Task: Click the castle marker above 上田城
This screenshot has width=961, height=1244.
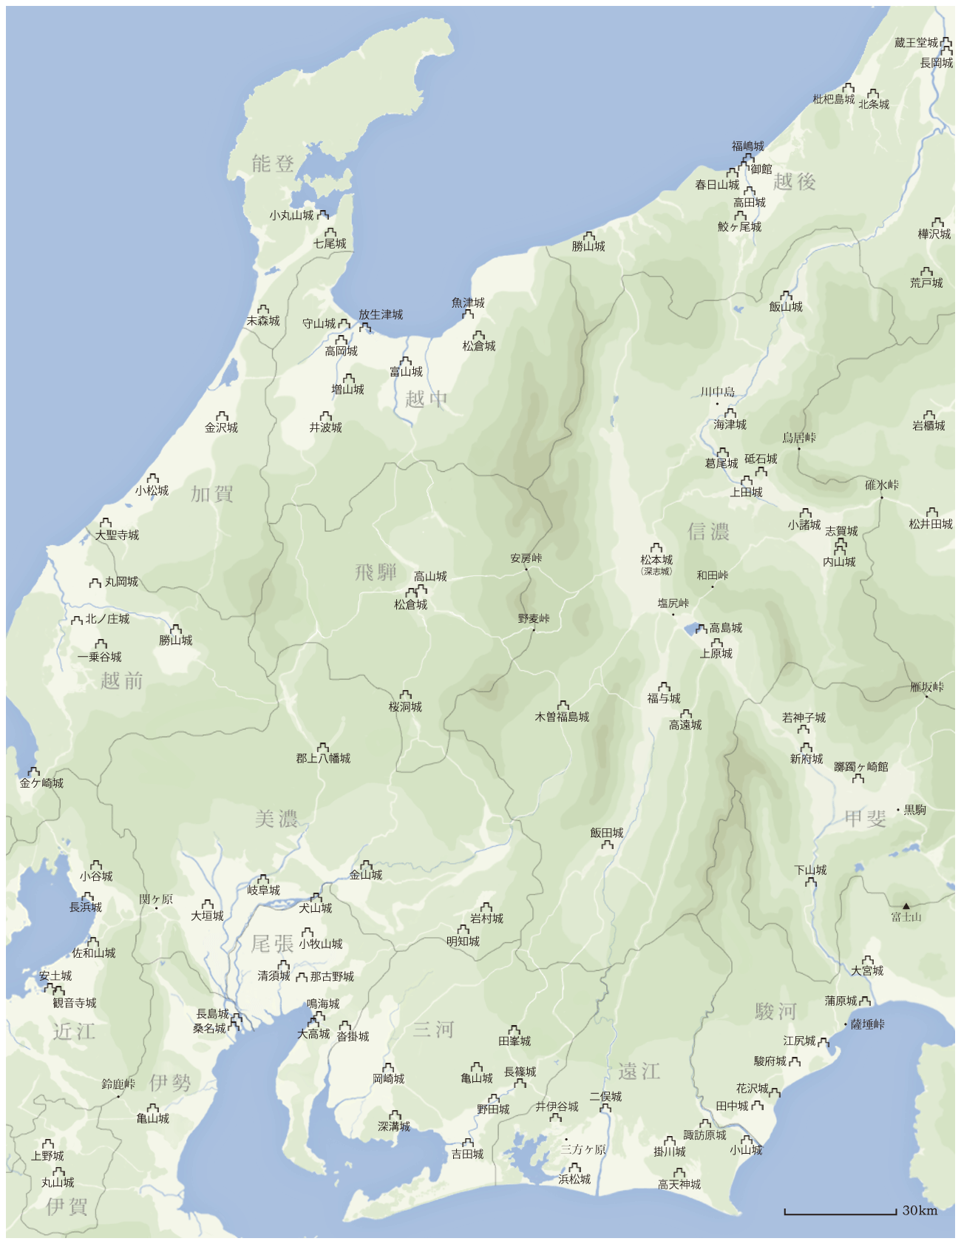Action: [x=747, y=481]
